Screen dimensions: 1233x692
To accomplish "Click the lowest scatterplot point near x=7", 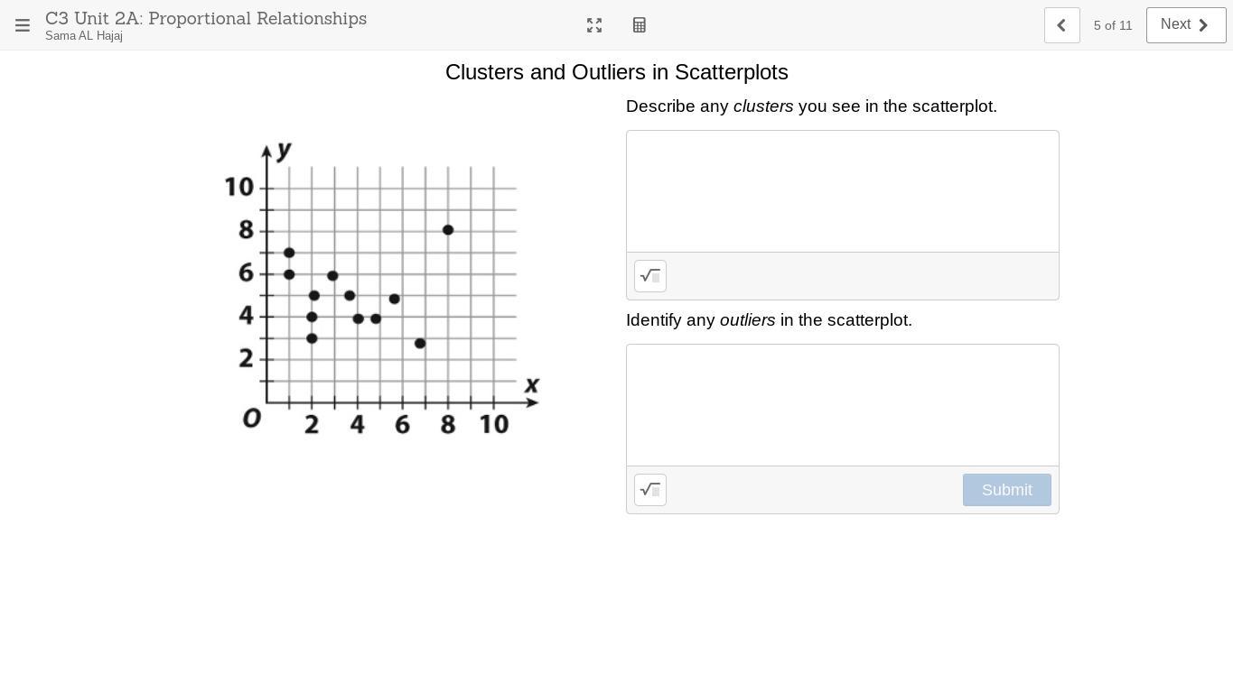I will tap(420, 344).
